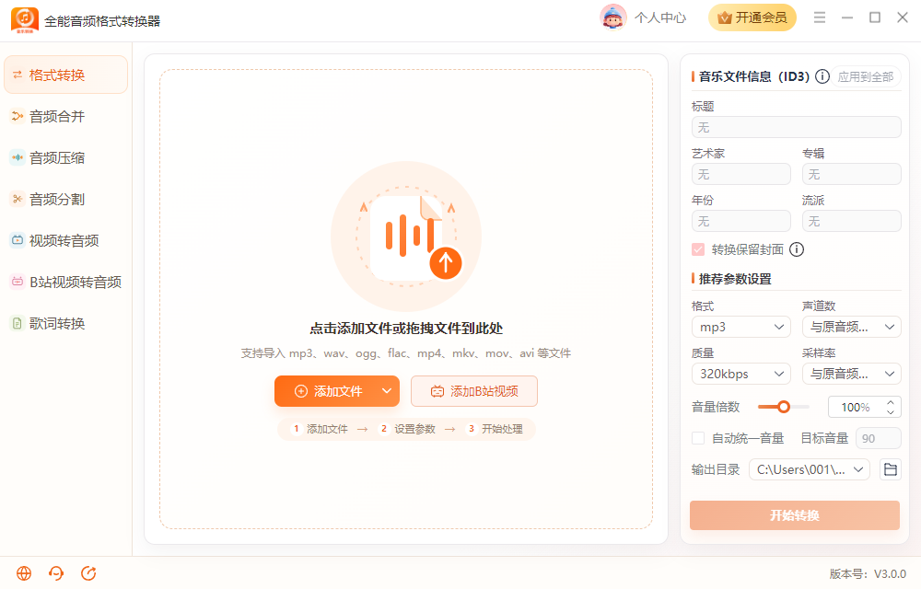Expand the 格式 mp3 dropdown

point(741,327)
